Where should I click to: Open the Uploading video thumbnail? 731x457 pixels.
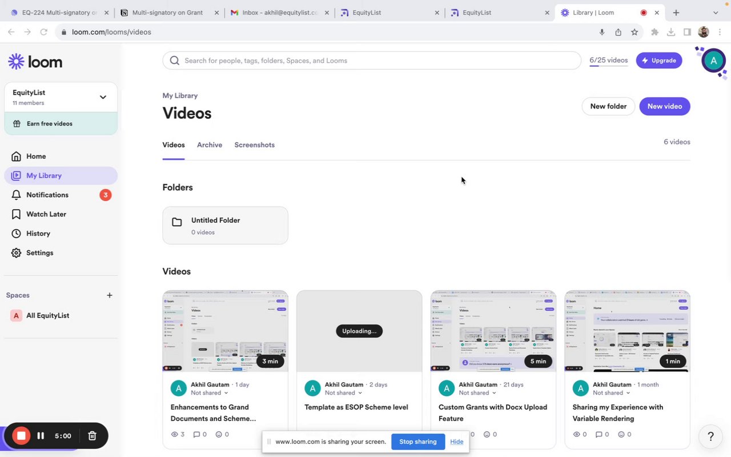[359, 331]
